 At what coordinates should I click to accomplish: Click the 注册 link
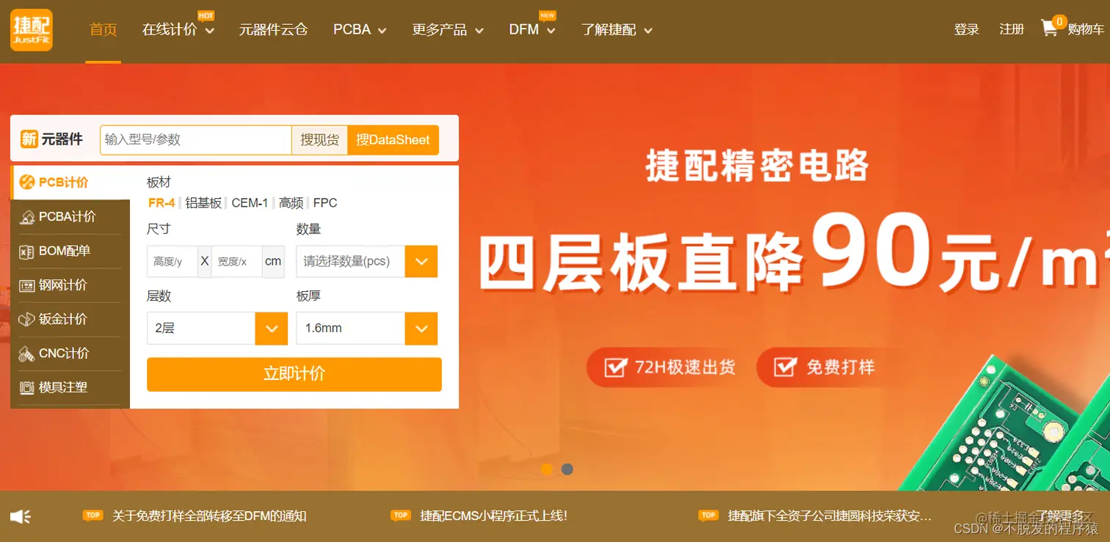click(1012, 29)
